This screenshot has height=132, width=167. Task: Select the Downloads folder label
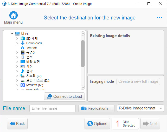[34, 43]
